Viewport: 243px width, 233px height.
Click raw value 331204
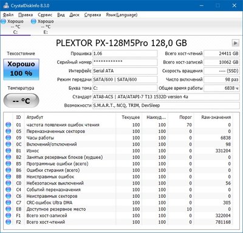click(x=223, y=150)
